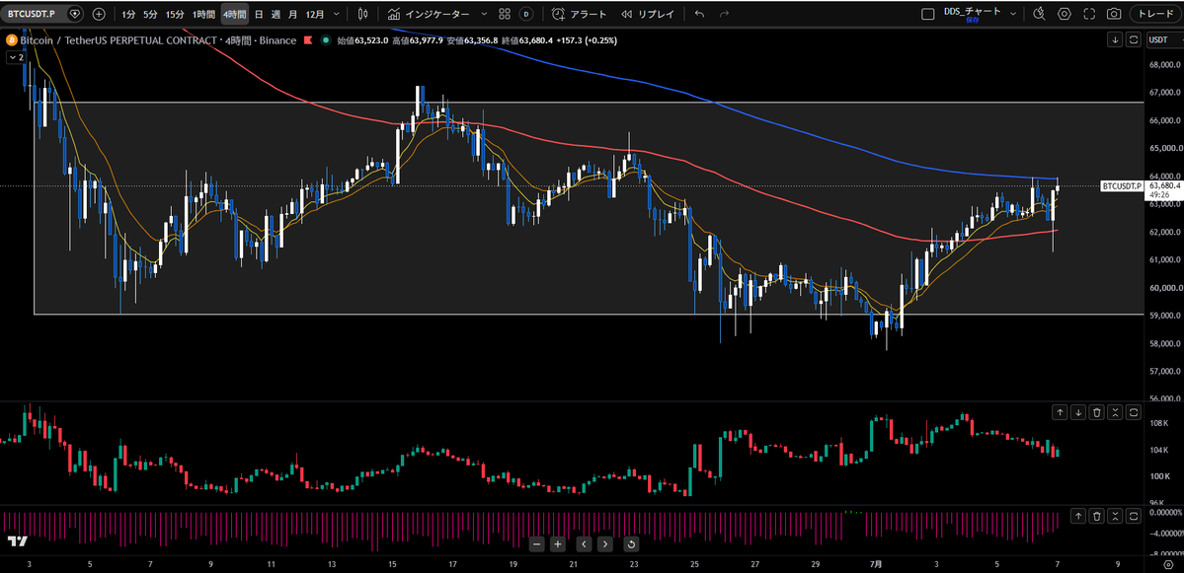Select the active 4時間 timeframe
The image size is (1184, 573).
click(x=234, y=14)
